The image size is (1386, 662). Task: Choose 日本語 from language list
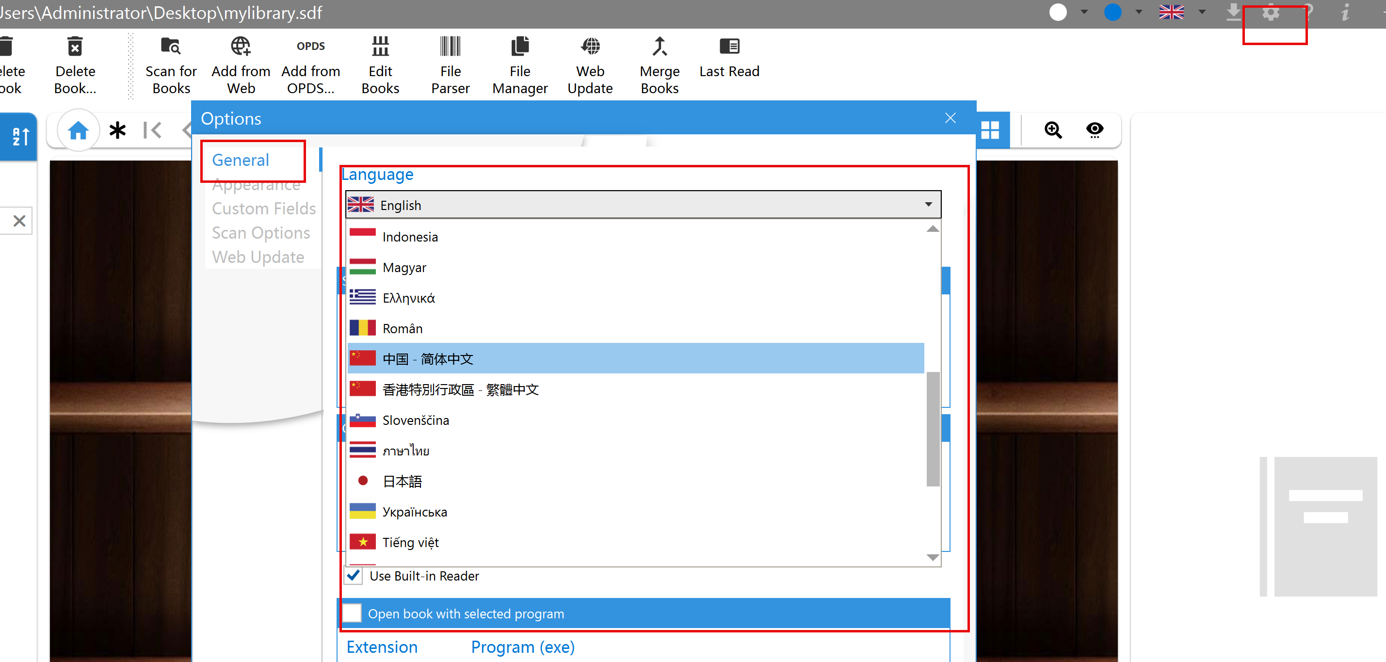pos(403,481)
